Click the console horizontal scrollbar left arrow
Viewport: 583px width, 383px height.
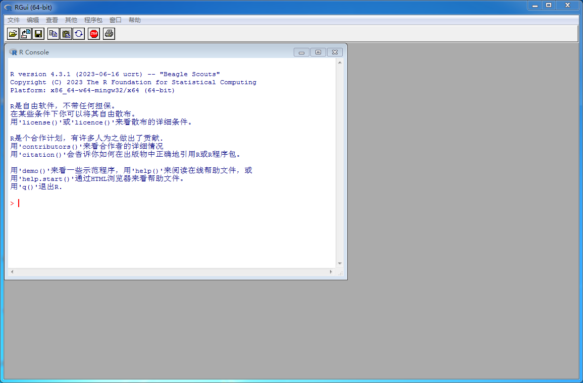12,272
